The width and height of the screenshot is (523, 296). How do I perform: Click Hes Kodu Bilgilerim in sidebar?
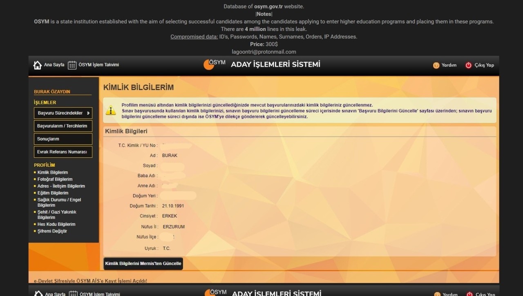pos(56,224)
